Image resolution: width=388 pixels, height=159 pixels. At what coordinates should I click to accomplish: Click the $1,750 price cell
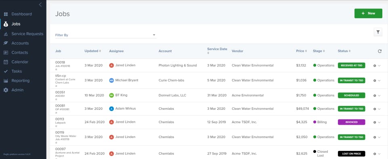pos(301,95)
